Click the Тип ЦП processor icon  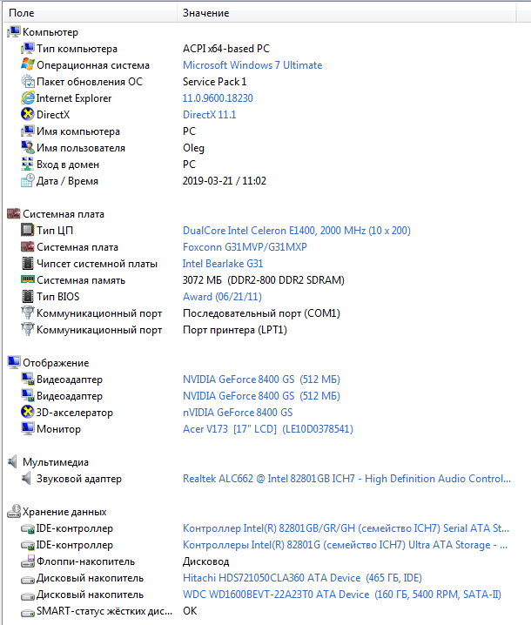[x=28, y=230]
